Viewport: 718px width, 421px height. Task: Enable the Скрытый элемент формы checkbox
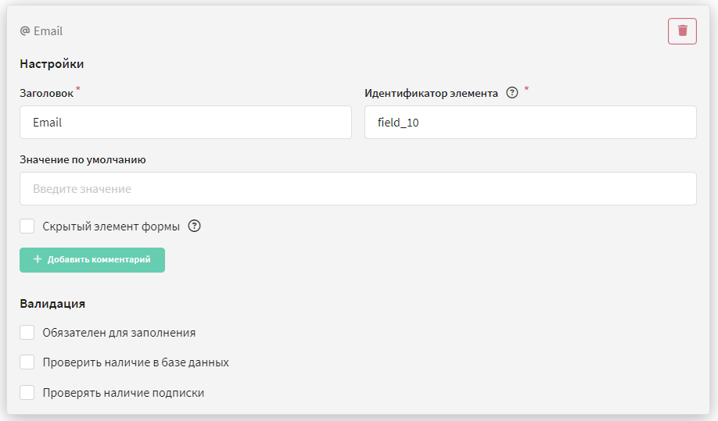(x=27, y=226)
